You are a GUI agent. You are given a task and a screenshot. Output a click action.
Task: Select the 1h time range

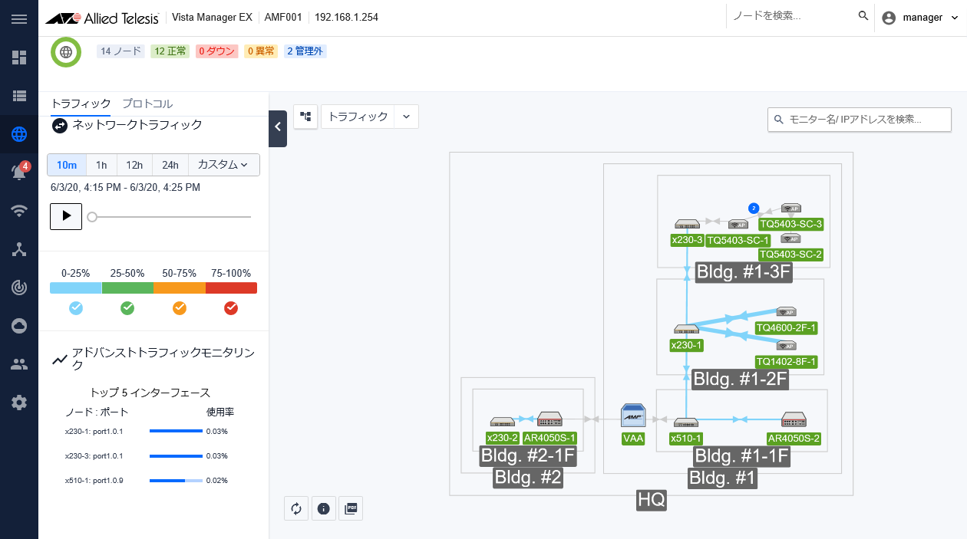pyautogui.click(x=101, y=165)
